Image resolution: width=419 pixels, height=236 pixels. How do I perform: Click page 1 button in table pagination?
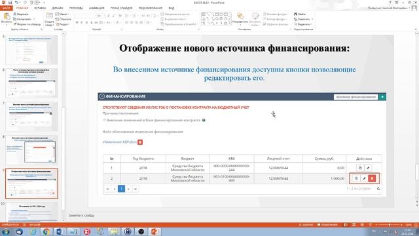(121, 189)
